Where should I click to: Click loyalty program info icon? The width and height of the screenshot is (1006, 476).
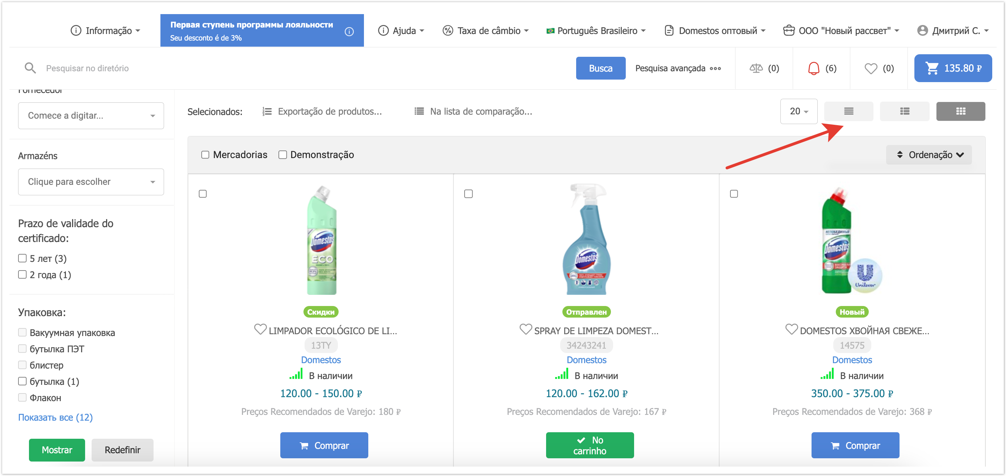349,31
